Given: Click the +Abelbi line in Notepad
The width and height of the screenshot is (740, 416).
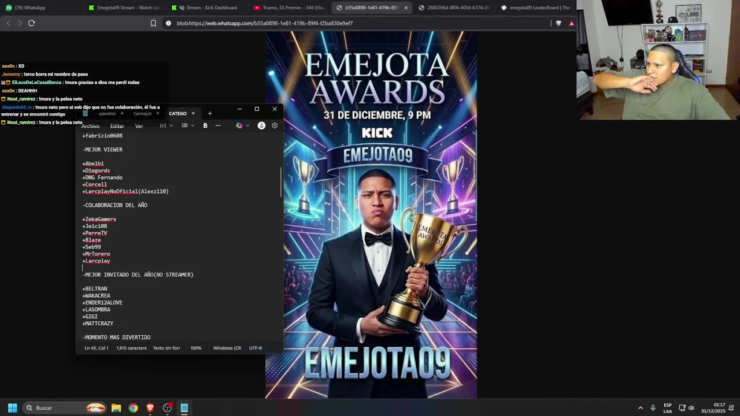Looking at the screenshot, I should point(93,164).
